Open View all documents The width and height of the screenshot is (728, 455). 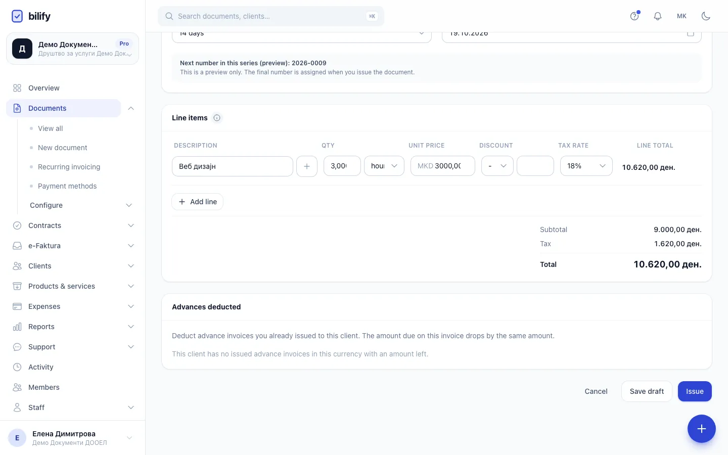(50, 128)
